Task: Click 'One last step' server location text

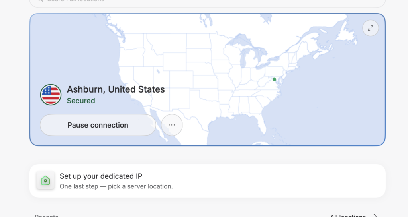Action: click(x=116, y=186)
